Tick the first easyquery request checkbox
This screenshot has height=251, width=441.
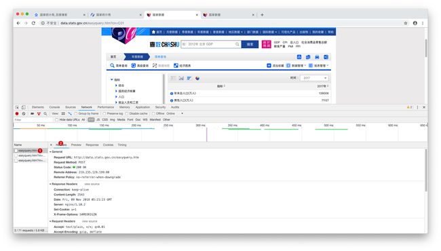point(16,151)
